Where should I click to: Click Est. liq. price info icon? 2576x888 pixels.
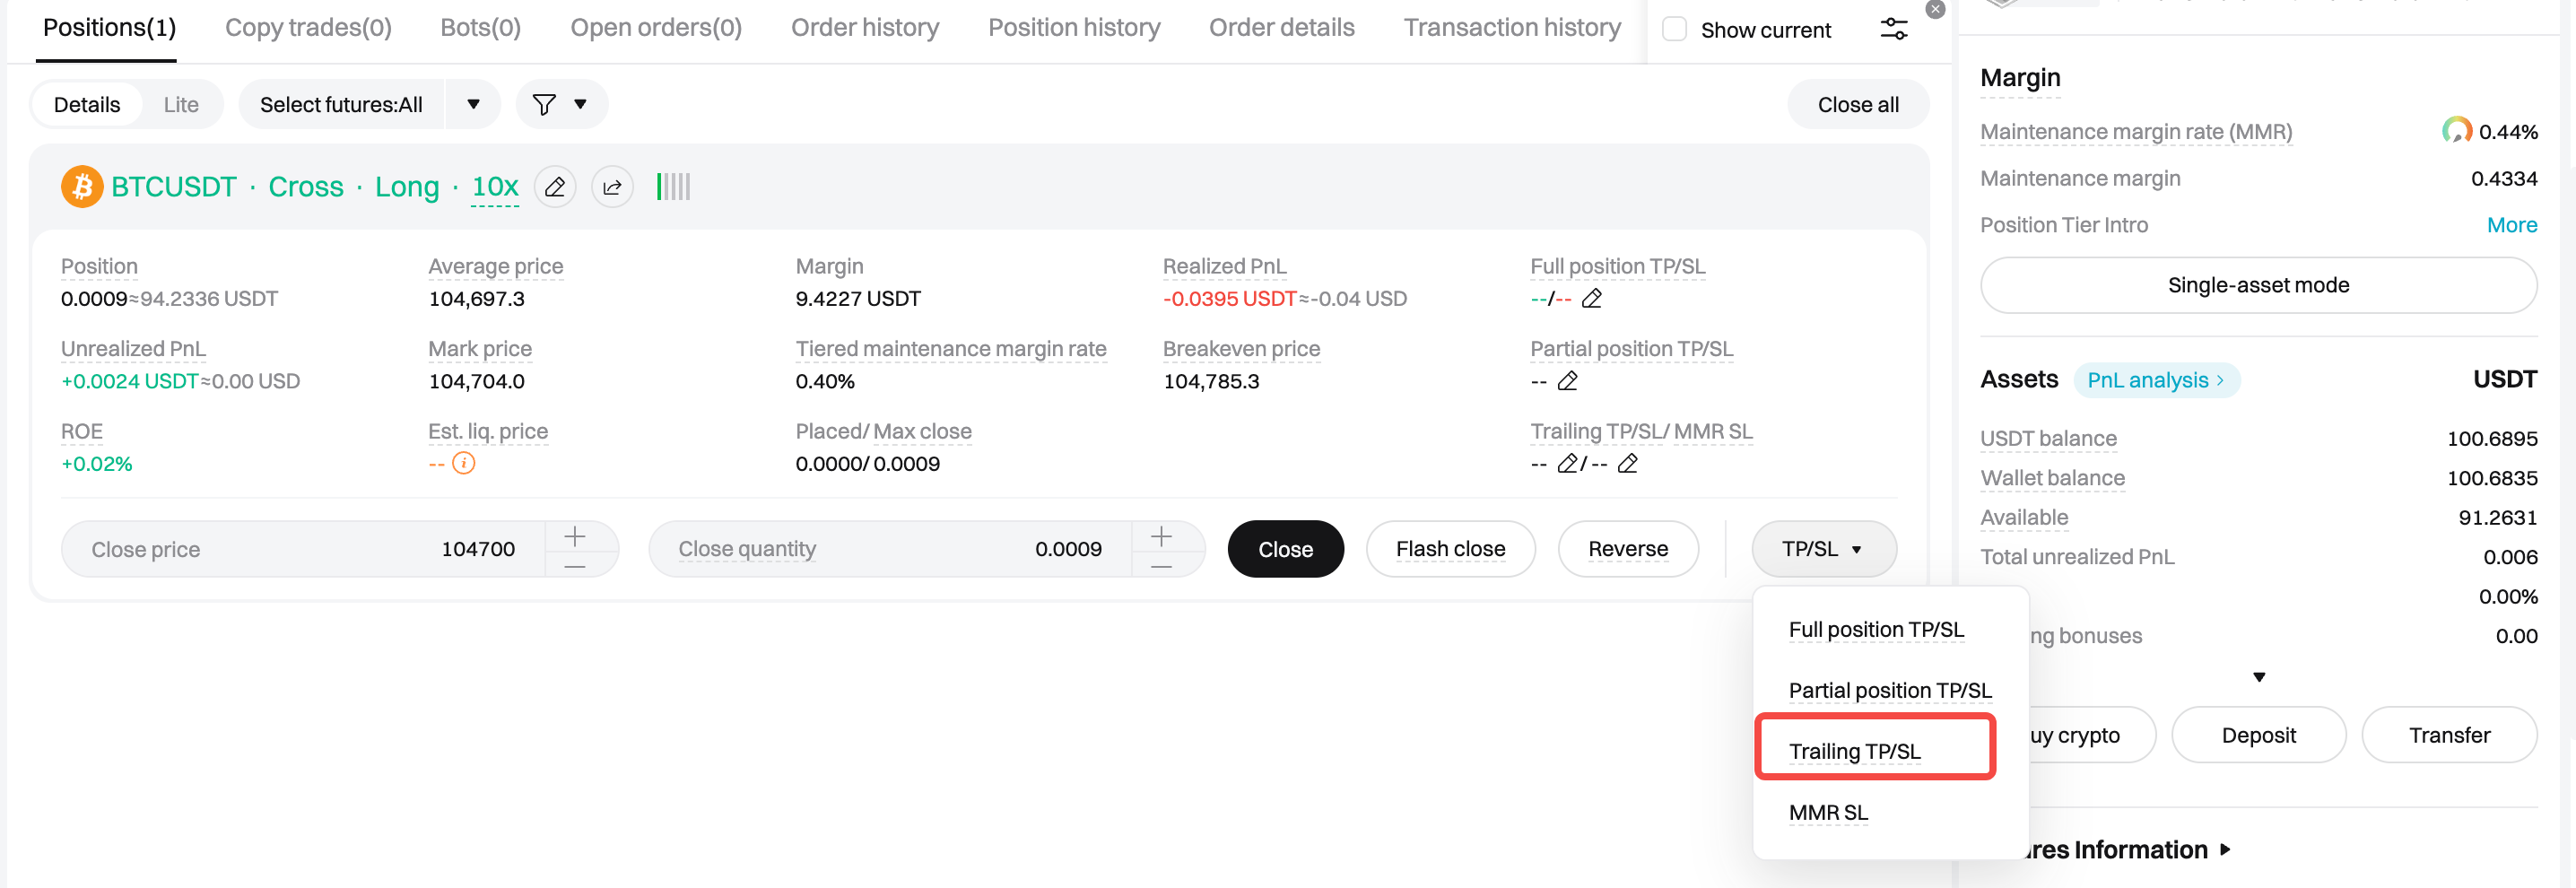tap(463, 463)
